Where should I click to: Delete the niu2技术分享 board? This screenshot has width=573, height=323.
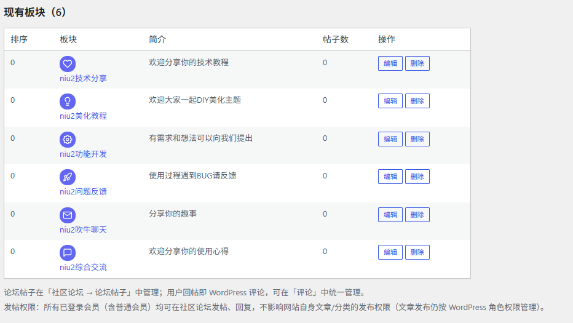click(x=417, y=63)
